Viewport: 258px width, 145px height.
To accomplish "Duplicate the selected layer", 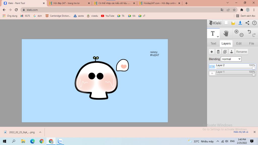I will (225, 52).
